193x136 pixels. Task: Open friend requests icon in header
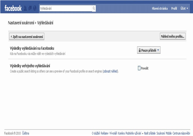click(25, 8)
